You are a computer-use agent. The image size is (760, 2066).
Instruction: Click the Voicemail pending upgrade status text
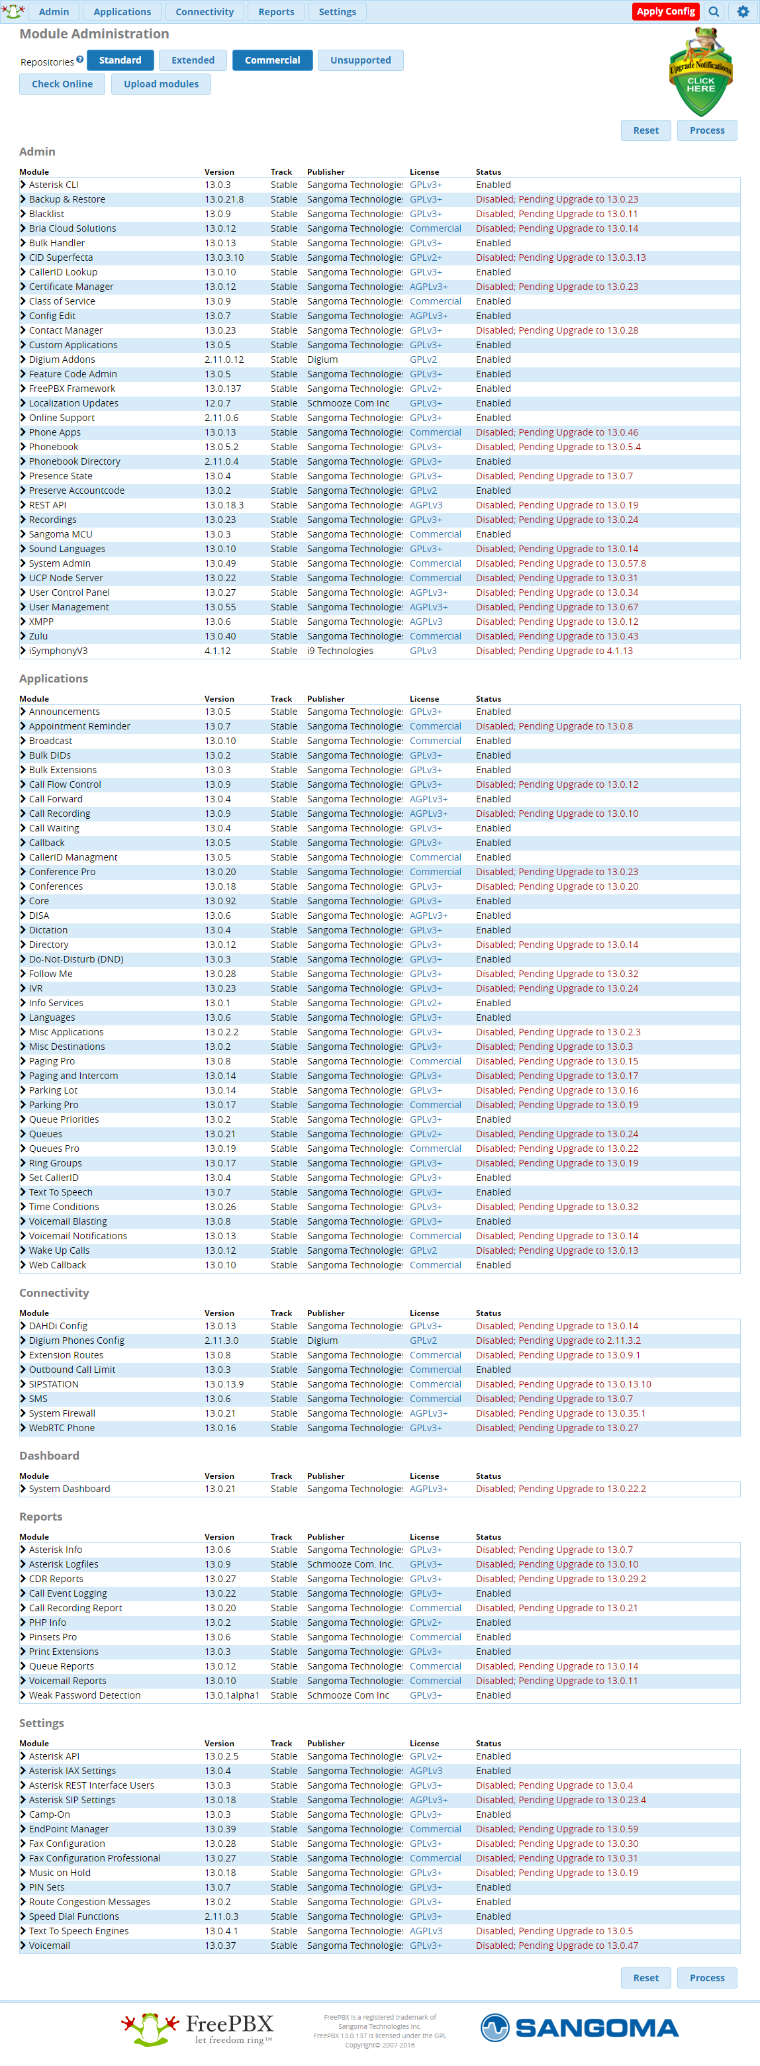point(557,1946)
